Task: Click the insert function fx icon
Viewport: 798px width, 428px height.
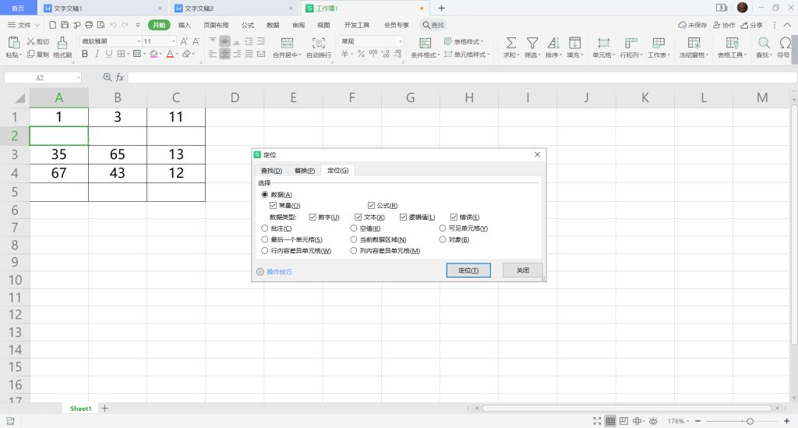Action: point(120,77)
